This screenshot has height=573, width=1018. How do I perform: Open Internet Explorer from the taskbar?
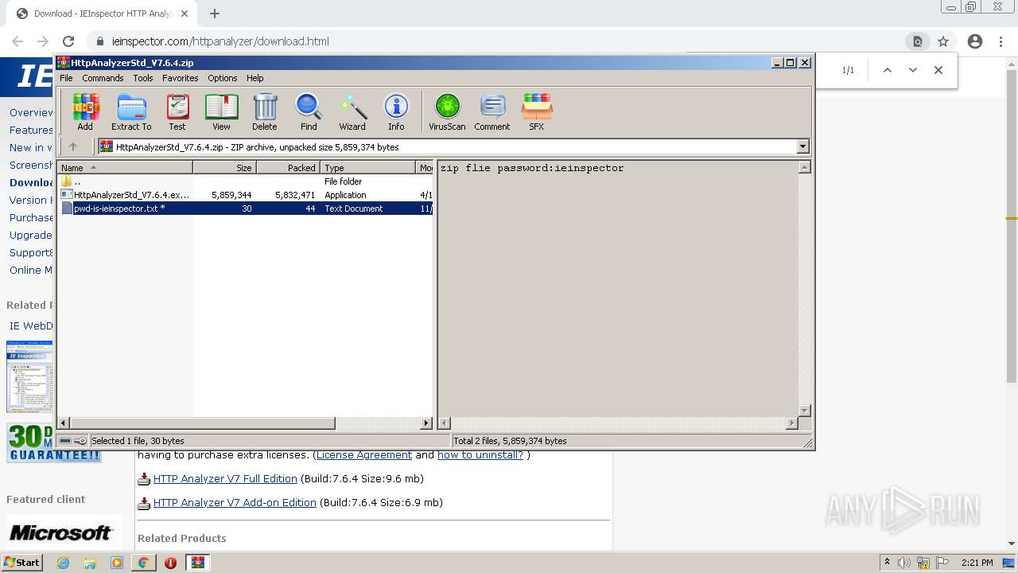(64, 563)
